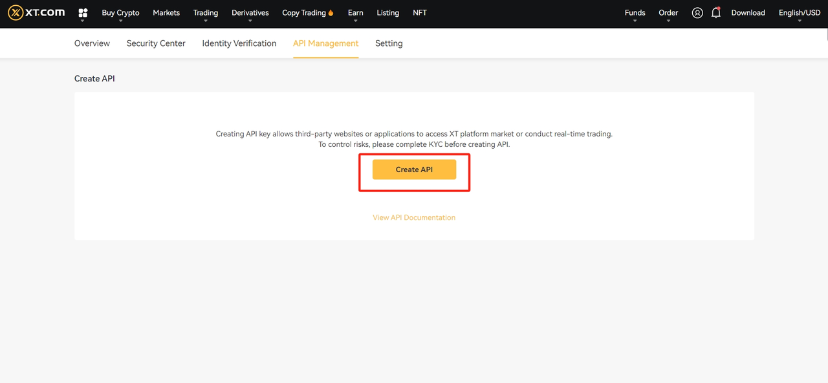Change language via English/USD selector
This screenshot has height=383, width=828.
pyautogui.click(x=800, y=13)
